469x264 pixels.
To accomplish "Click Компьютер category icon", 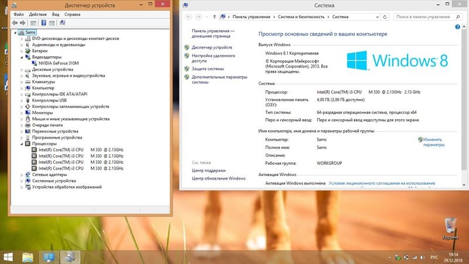I will (x=28, y=88).
